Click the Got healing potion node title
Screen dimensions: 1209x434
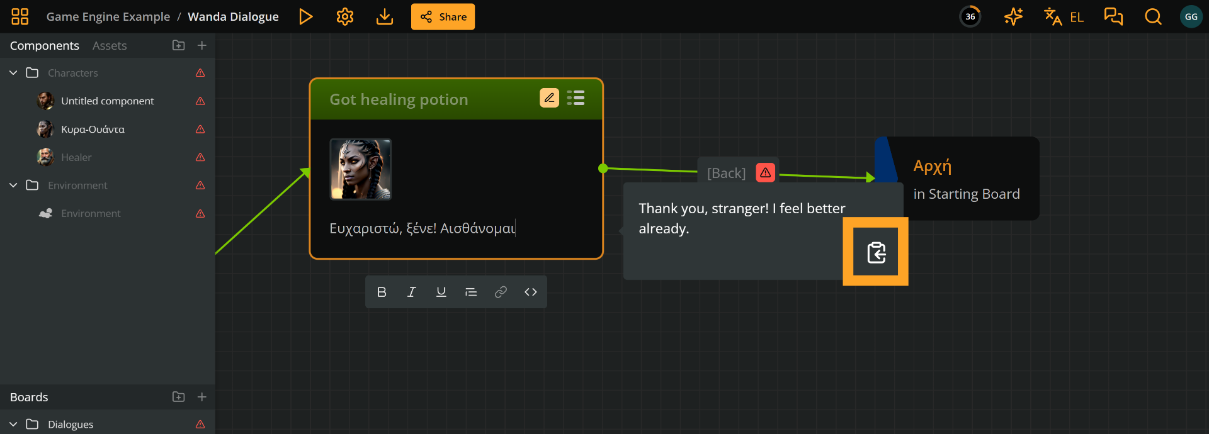click(399, 99)
